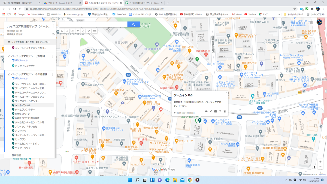Screen dimensions: 327x184
Task: Click the Drive cloud save status icon
Action: tap(53, 34)
